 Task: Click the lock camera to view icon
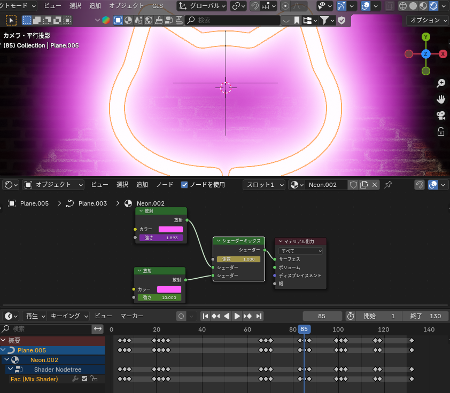click(x=441, y=131)
